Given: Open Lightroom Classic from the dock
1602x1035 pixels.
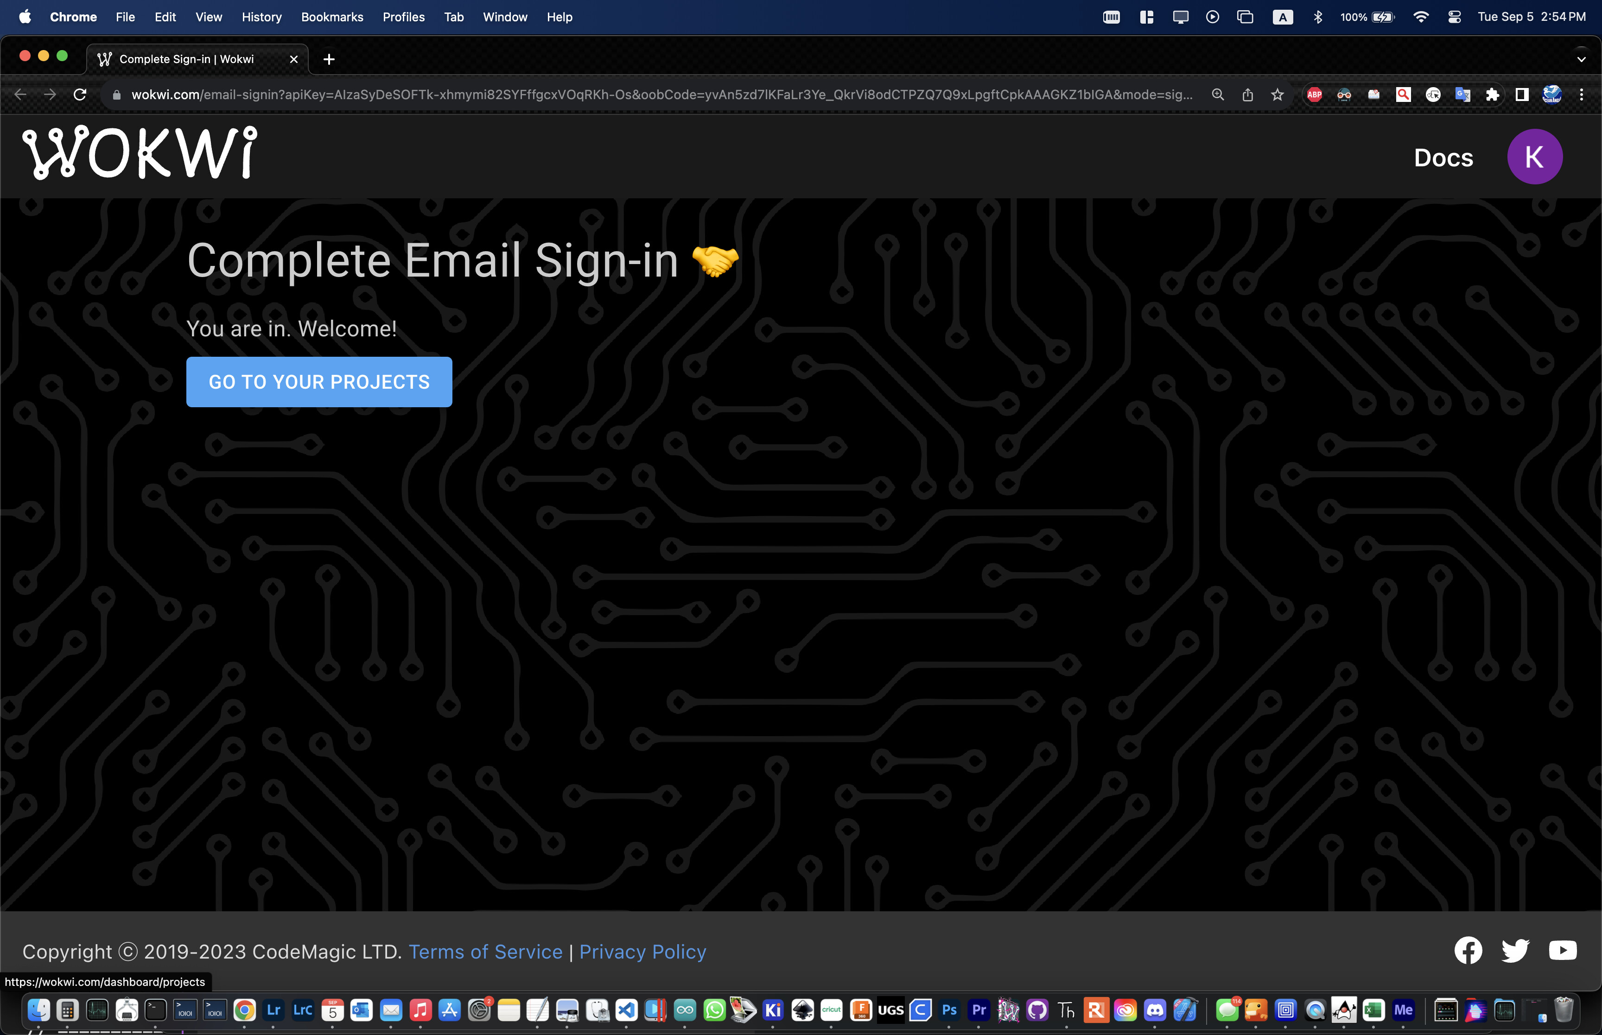Looking at the screenshot, I should [x=303, y=1010].
